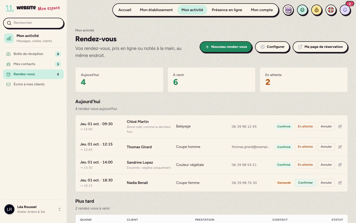
Task: Edit Chloé Martin's appointment with the pencil icon
Action: pos(340,126)
